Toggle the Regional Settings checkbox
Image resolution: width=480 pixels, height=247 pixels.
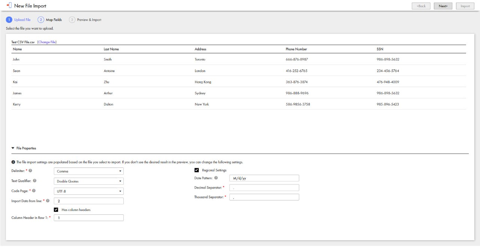196,170
